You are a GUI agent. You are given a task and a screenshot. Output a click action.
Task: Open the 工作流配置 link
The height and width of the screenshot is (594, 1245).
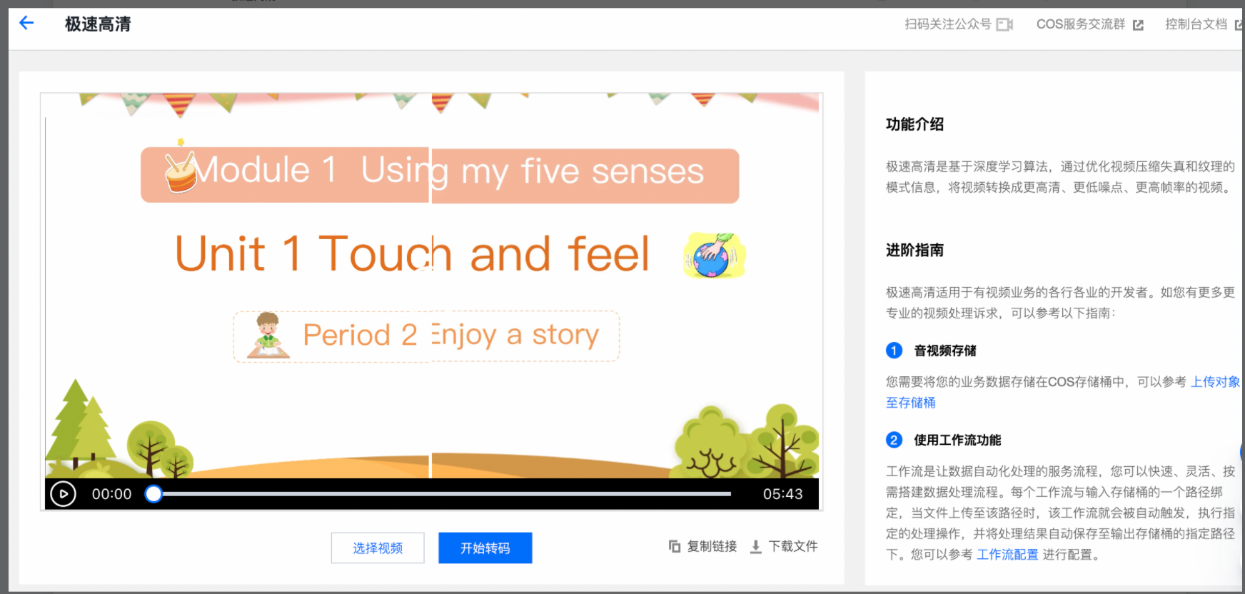point(1007,555)
